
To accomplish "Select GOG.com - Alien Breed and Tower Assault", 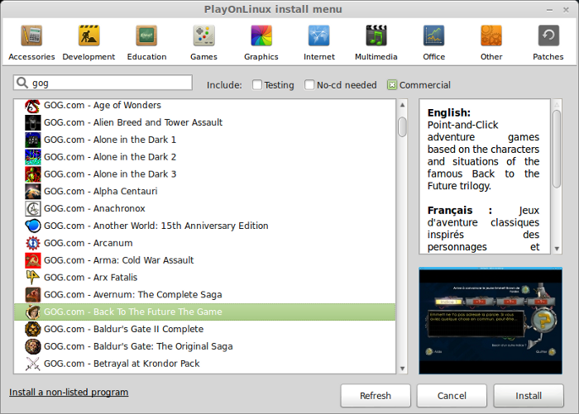I will (204, 122).
